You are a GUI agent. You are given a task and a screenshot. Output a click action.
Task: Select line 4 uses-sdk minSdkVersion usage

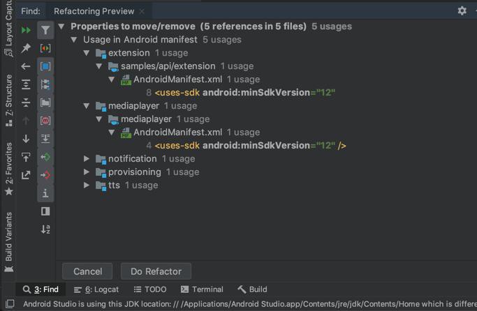(x=246, y=145)
